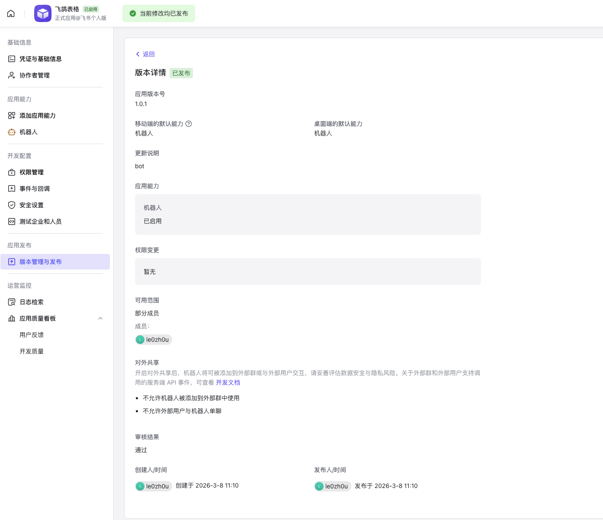Click the 协作者管理 person icon
Screen dimensions: 603x520
click(x=12, y=75)
